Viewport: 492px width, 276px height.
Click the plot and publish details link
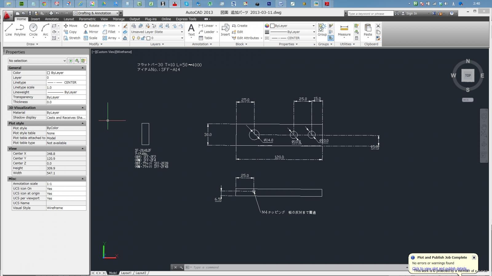(x=440, y=268)
